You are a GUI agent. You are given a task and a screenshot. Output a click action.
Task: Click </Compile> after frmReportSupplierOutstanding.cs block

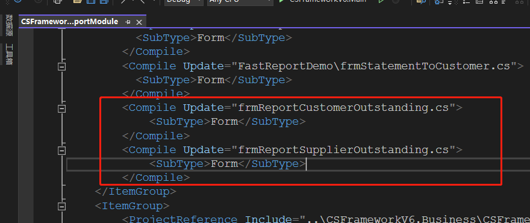pos(156,178)
